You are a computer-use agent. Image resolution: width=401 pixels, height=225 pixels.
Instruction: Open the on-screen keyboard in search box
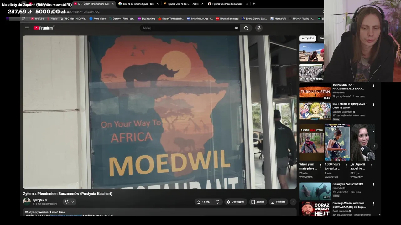coord(237,28)
